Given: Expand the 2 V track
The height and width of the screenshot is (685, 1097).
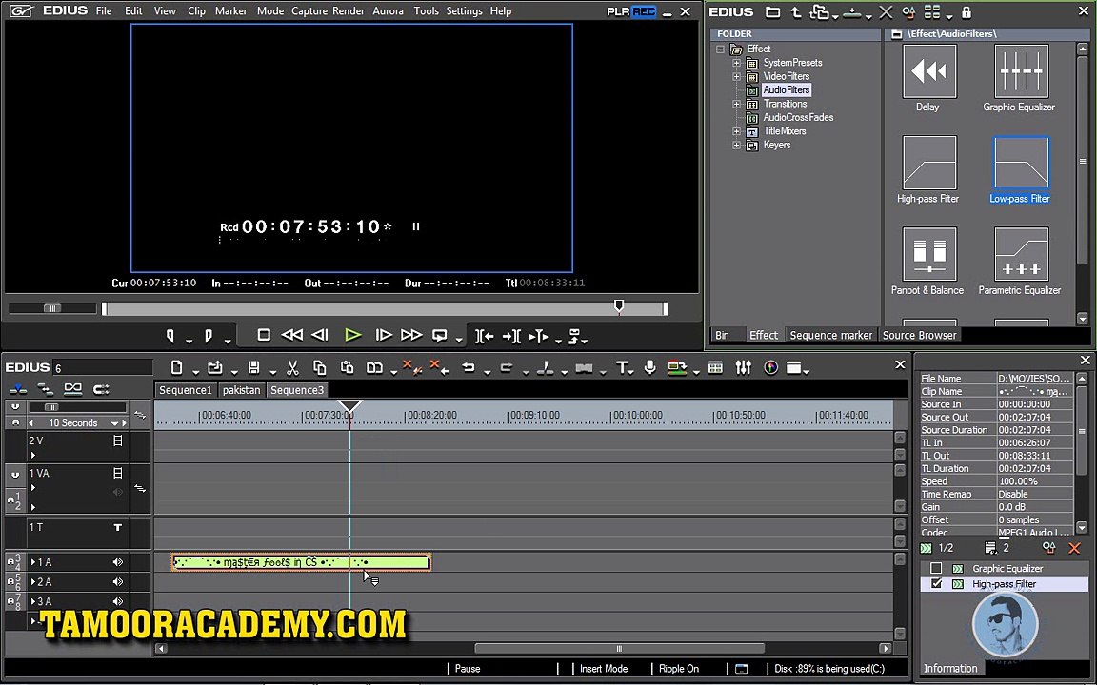Looking at the screenshot, I should (x=33, y=455).
